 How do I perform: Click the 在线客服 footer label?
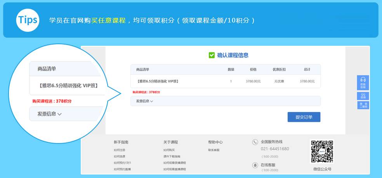coord(268,165)
